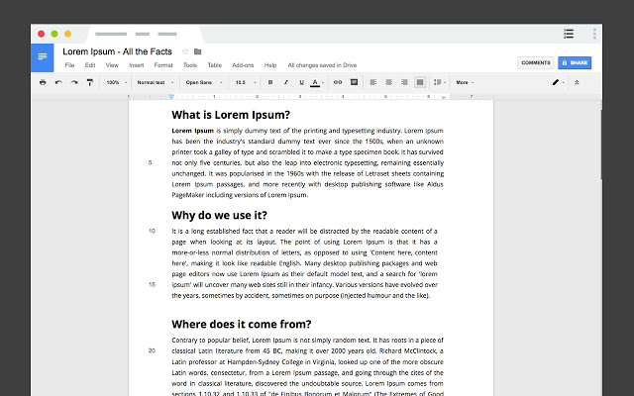Click the blue Share button
The height and width of the screenshot is (396, 634).
[x=575, y=62]
